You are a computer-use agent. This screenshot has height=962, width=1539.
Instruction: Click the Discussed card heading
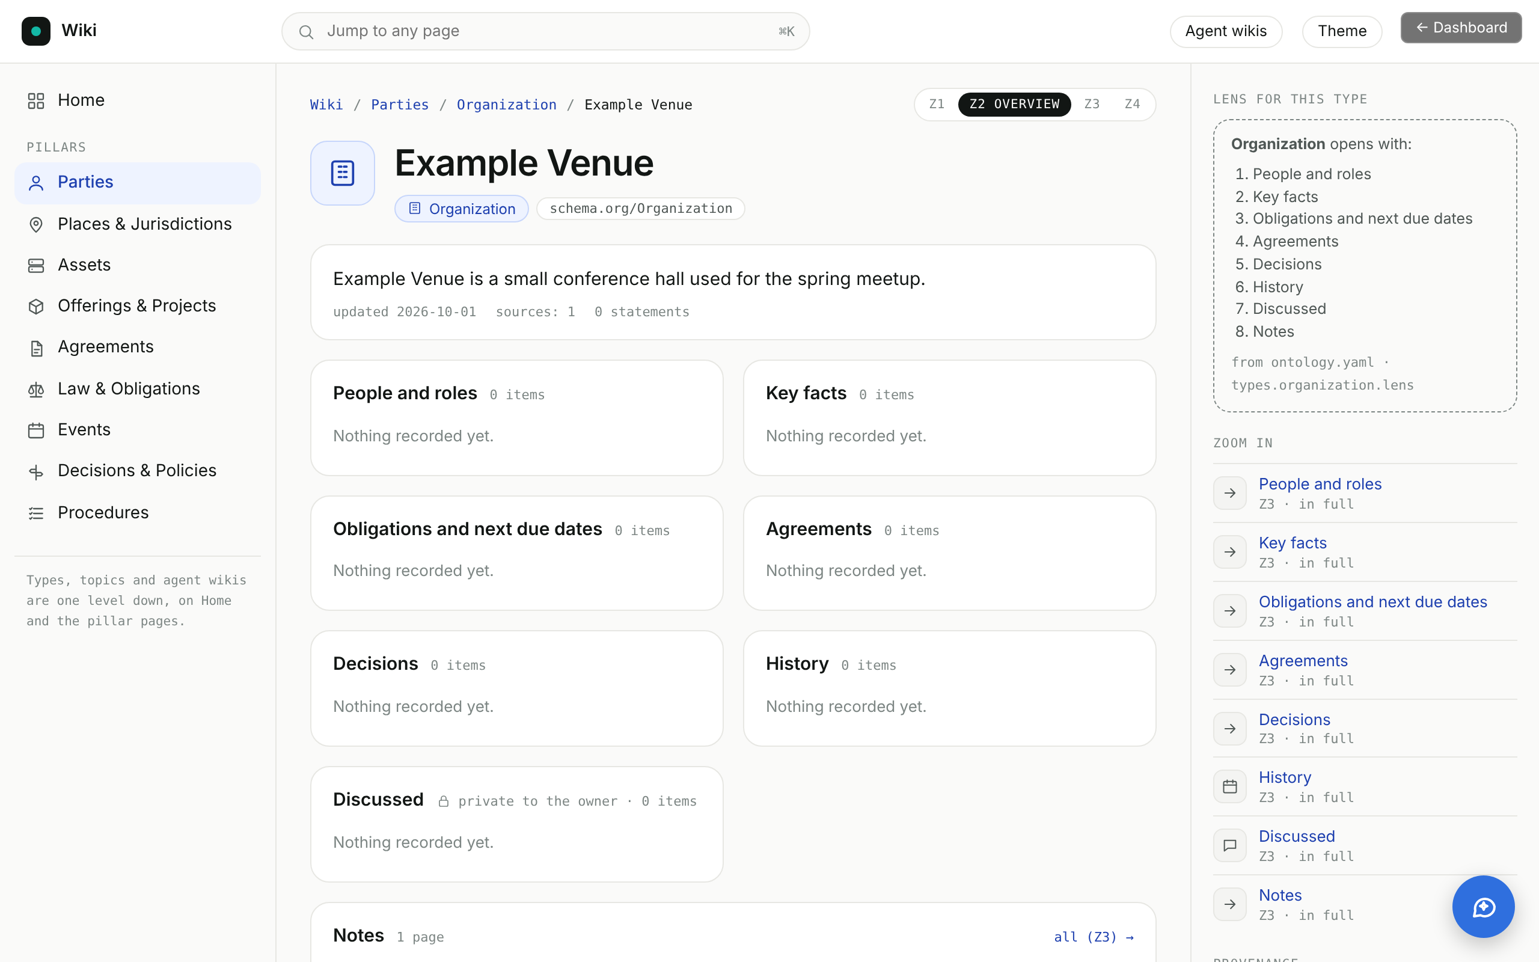(378, 799)
